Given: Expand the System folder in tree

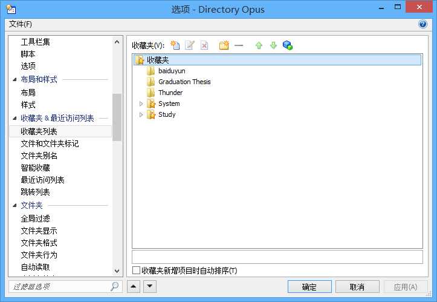Looking at the screenshot, I should pos(141,104).
